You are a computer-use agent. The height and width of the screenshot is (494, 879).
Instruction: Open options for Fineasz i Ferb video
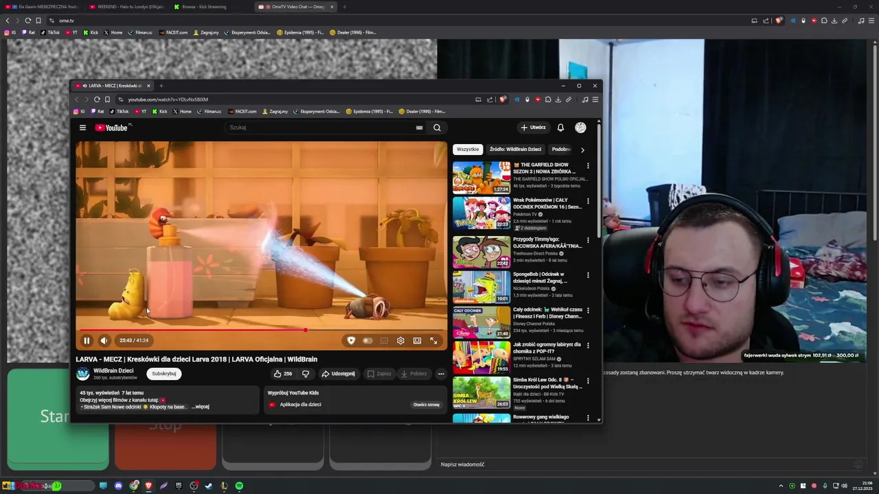click(588, 311)
